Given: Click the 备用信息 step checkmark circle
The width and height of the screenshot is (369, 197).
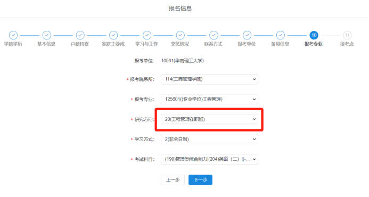Looking at the screenshot, I should (281, 35).
